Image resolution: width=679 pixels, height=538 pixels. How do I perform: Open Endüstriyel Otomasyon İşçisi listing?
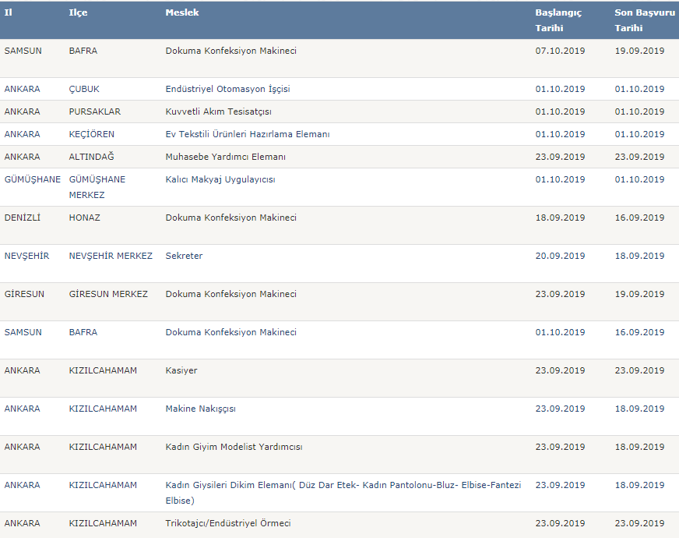227,89
